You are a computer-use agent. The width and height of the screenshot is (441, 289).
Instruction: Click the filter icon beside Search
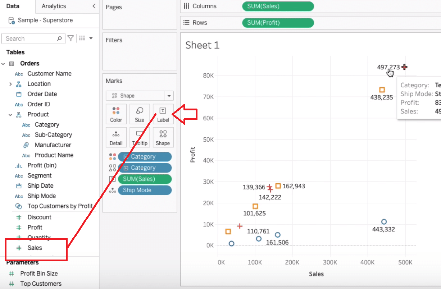pyautogui.click(x=71, y=38)
